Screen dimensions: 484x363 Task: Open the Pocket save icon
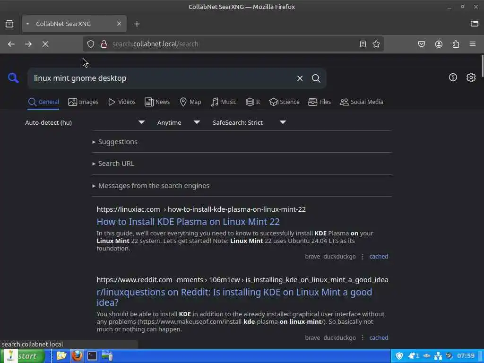click(x=421, y=44)
